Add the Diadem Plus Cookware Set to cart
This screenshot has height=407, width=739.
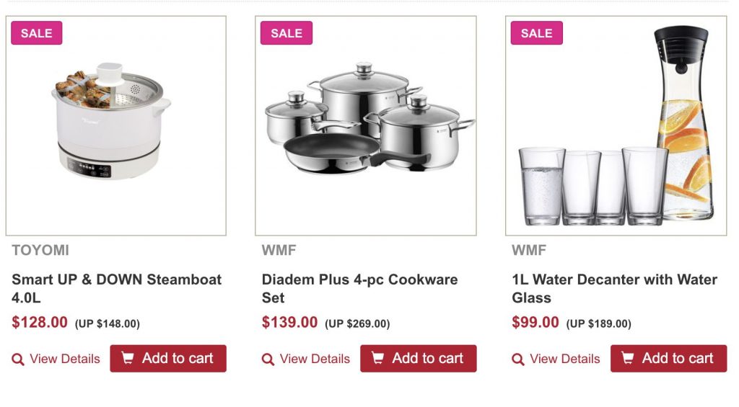(419, 358)
